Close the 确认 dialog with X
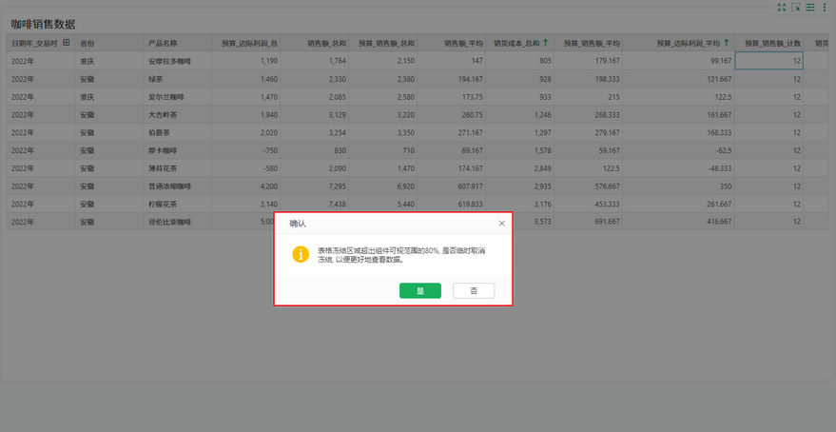Viewport: 836px width, 432px height. point(501,224)
